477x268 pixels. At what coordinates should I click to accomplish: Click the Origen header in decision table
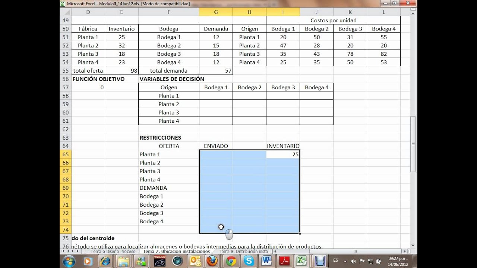[169, 87]
